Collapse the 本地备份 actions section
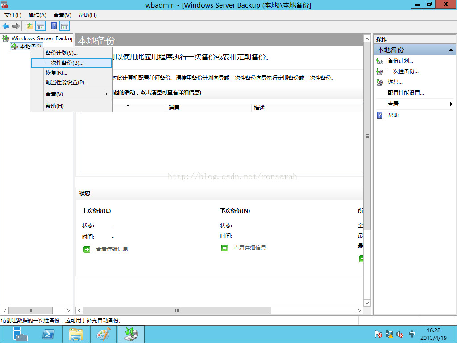Image resolution: width=457 pixels, height=343 pixels. 451,50
